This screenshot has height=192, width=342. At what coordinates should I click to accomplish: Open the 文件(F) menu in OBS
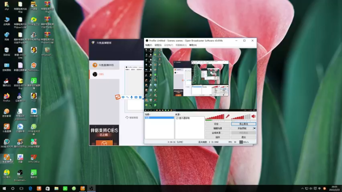coord(148,45)
